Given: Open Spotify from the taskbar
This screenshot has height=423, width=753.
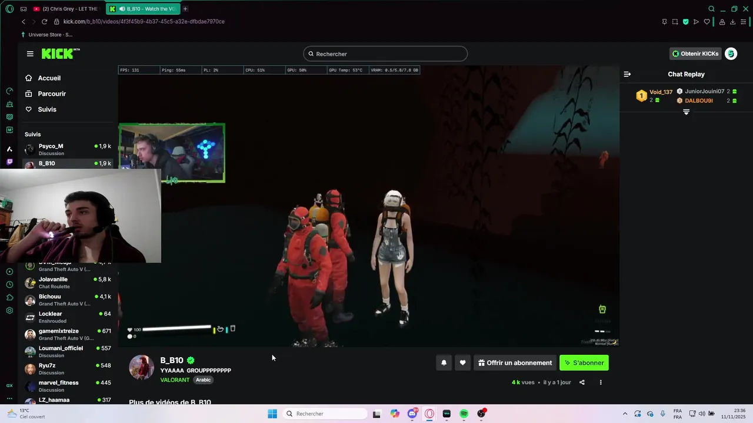Looking at the screenshot, I should click(x=464, y=414).
